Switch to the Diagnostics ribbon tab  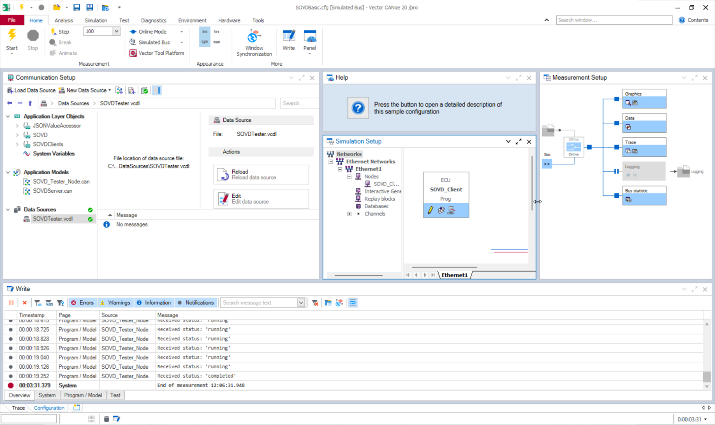153,20
